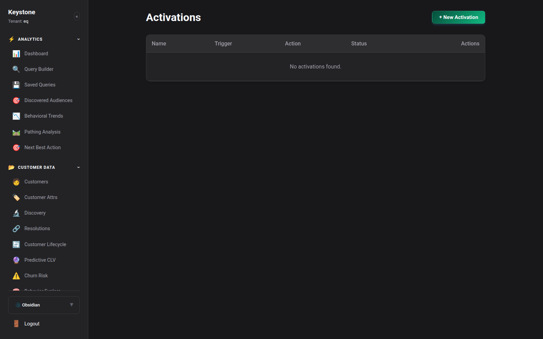The image size is (543, 339).
Task: Click the Customer Attrs tag icon
Action: [16, 197]
